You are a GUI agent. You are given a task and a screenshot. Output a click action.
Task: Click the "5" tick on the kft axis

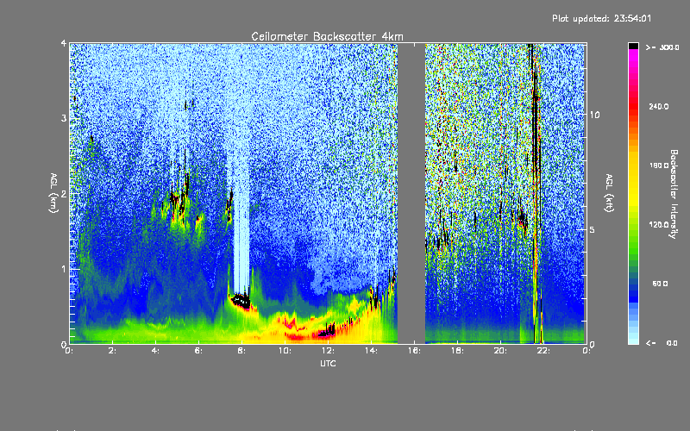pyautogui.click(x=593, y=230)
